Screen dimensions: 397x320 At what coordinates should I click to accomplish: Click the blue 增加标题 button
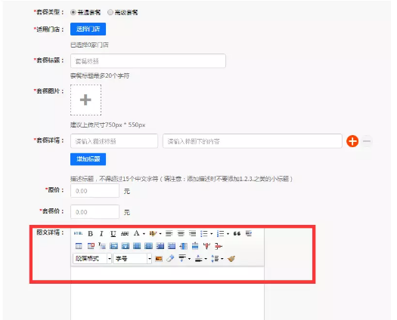pos(88,159)
